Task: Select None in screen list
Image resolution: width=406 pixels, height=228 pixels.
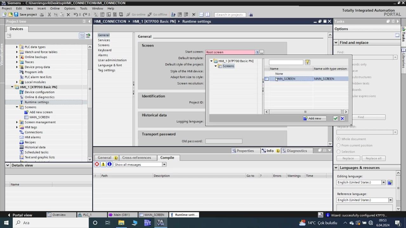Action: [x=279, y=73]
